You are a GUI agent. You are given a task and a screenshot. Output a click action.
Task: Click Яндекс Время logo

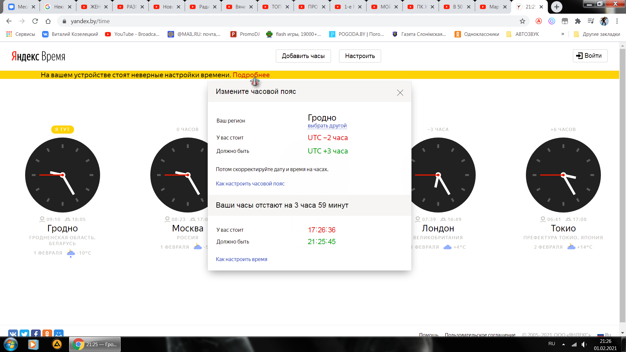tap(38, 56)
